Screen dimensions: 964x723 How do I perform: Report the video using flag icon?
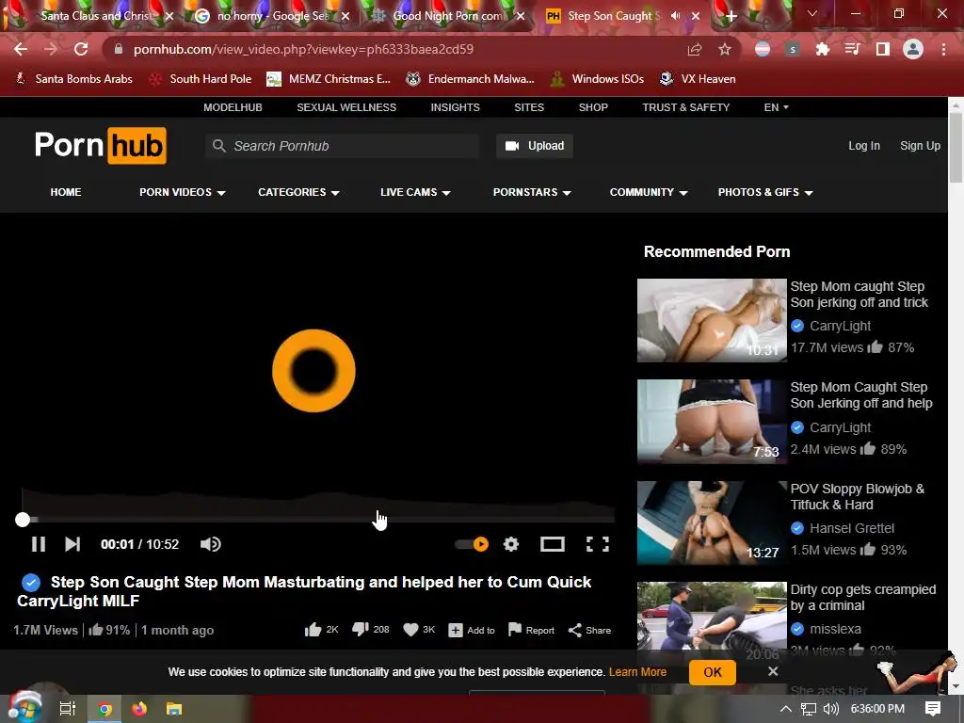pyautogui.click(x=515, y=630)
